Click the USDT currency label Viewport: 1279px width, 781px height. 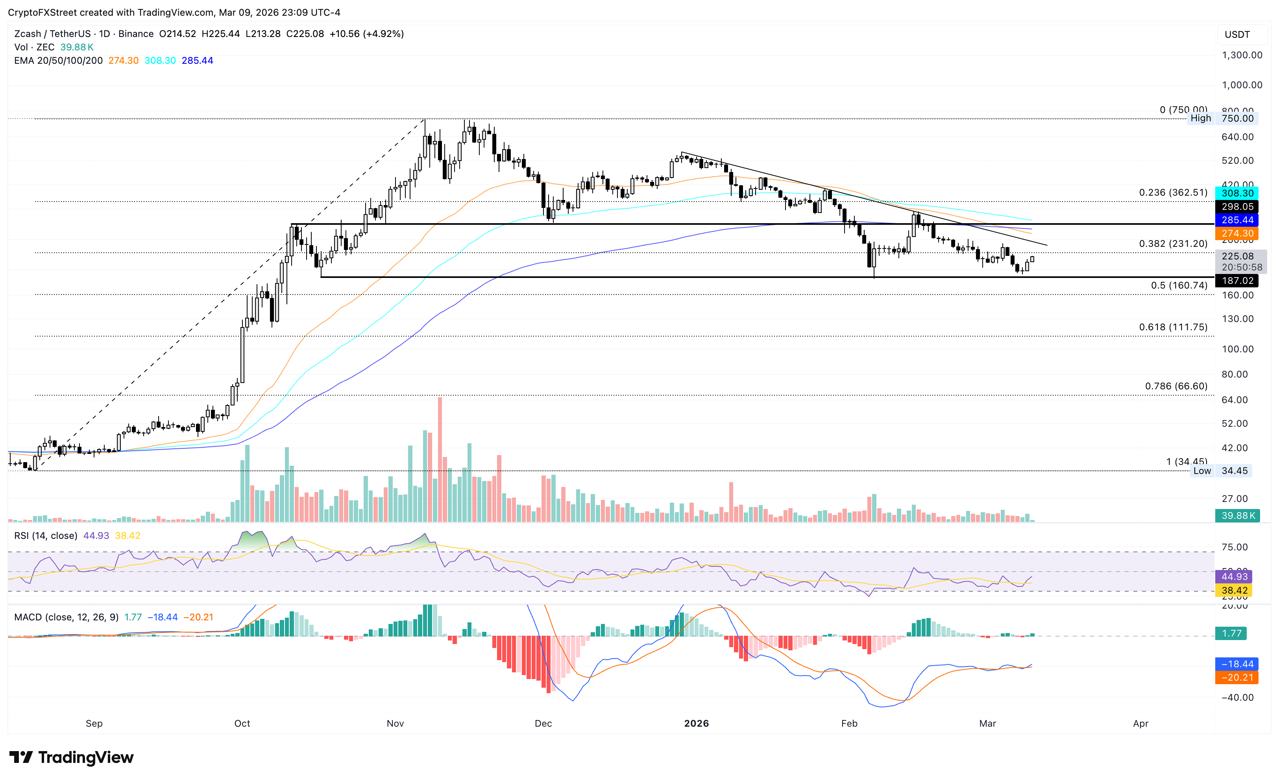(x=1237, y=35)
